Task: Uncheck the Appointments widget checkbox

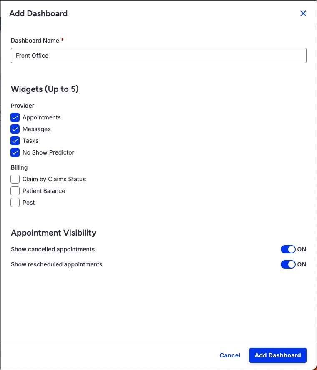Action: 15,117
